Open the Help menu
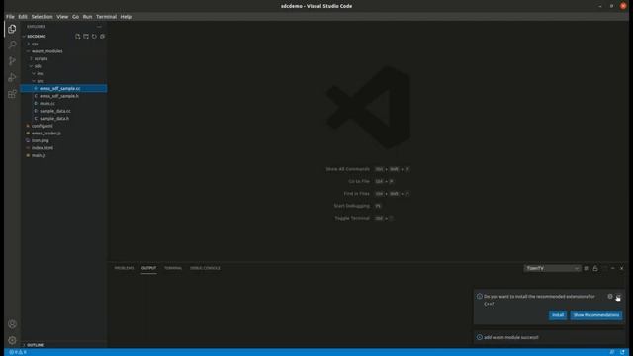 point(126,17)
